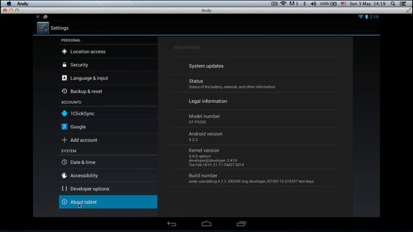Click the Google account icon
The width and height of the screenshot is (413, 232).
click(x=65, y=126)
